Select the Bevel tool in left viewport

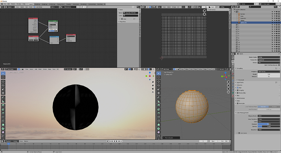pos(3,113)
